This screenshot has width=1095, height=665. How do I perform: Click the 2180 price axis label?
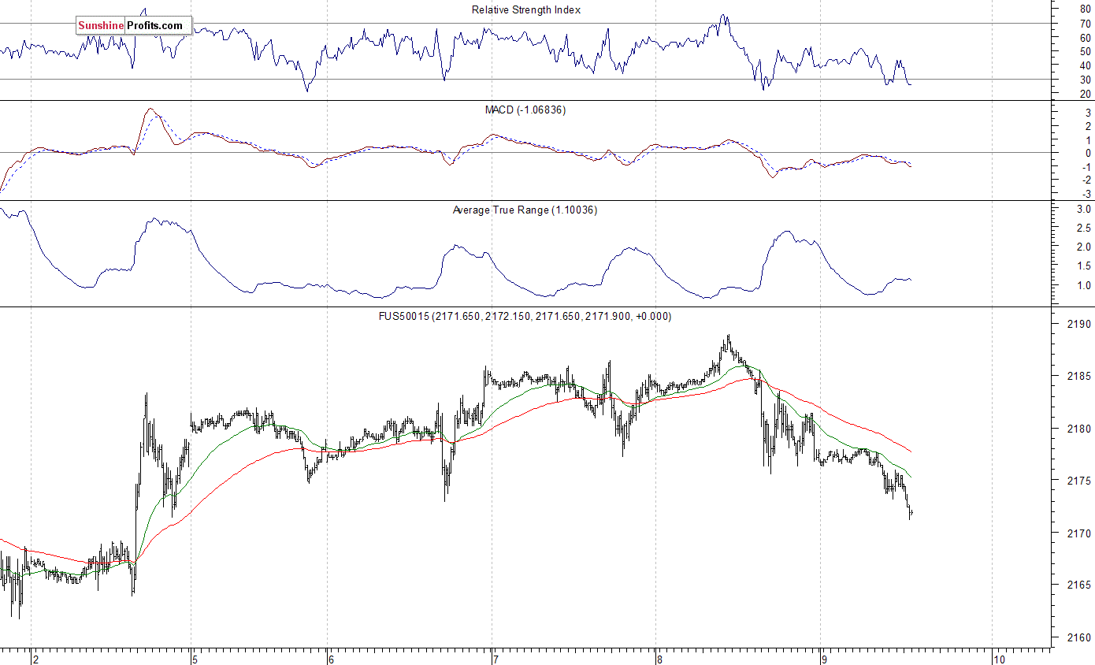pyautogui.click(x=1080, y=429)
